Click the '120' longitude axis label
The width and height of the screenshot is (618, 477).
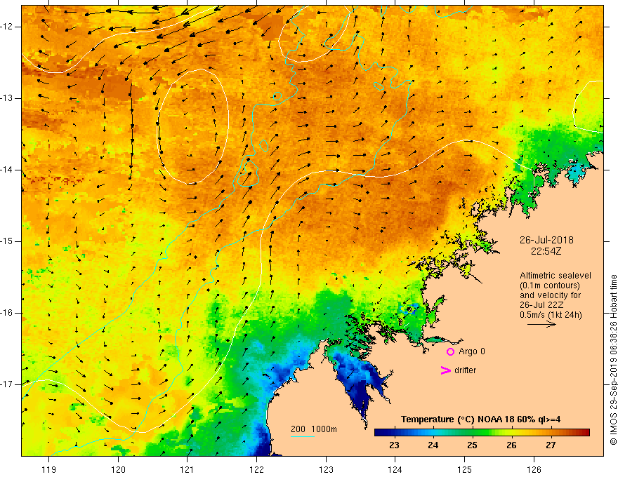coord(118,469)
